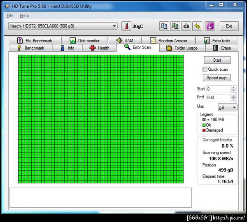This screenshot has height=222, width=247.
Task: Click the 499 gB position value
Action: click(226, 170)
